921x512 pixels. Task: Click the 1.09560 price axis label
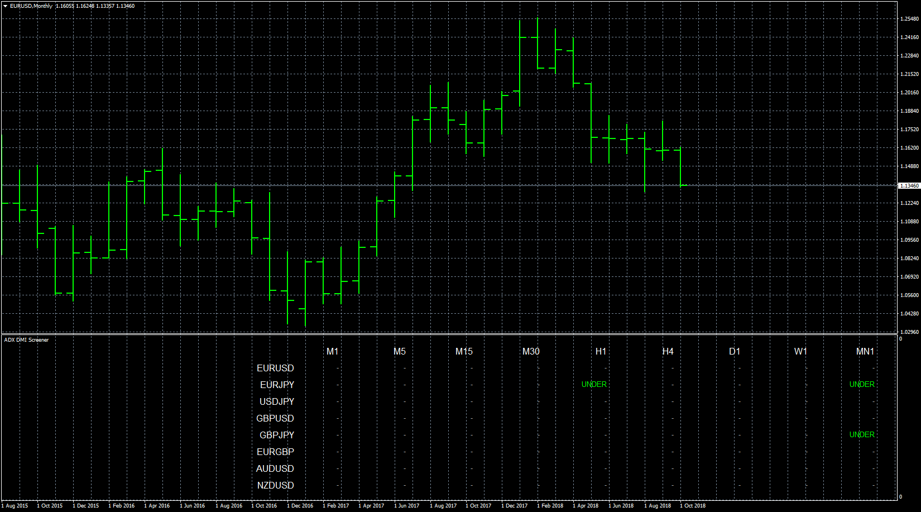point(909,240)
